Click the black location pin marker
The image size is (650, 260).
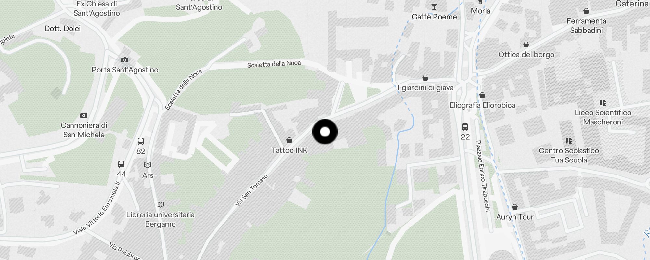(325, 132)
